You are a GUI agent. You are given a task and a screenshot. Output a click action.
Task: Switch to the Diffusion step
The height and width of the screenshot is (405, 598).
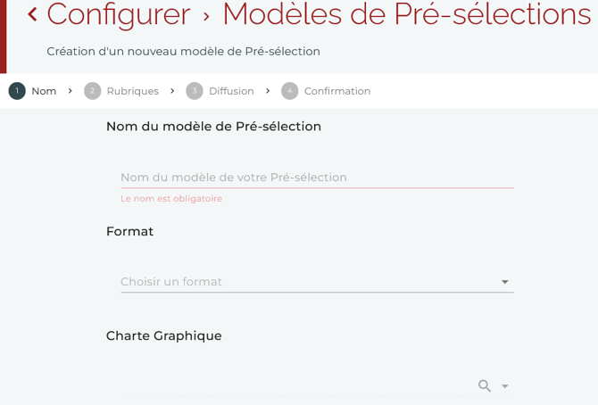click(231, 91)
